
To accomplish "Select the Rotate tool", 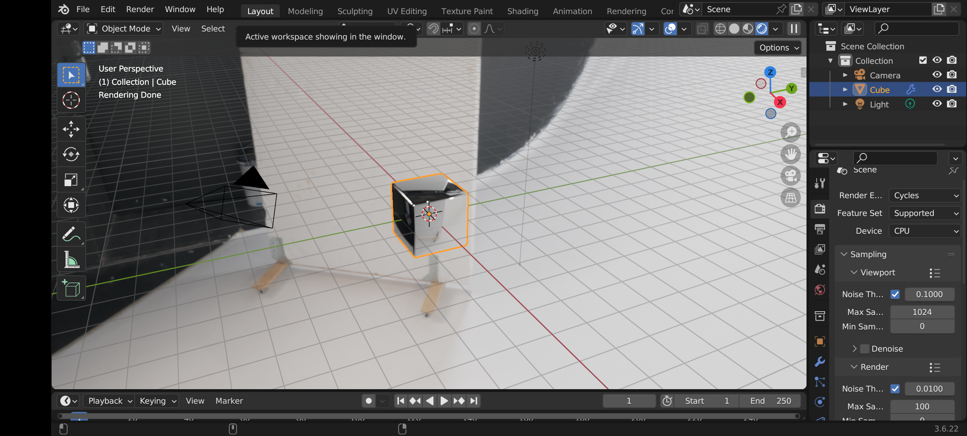I will pos(71,154).
